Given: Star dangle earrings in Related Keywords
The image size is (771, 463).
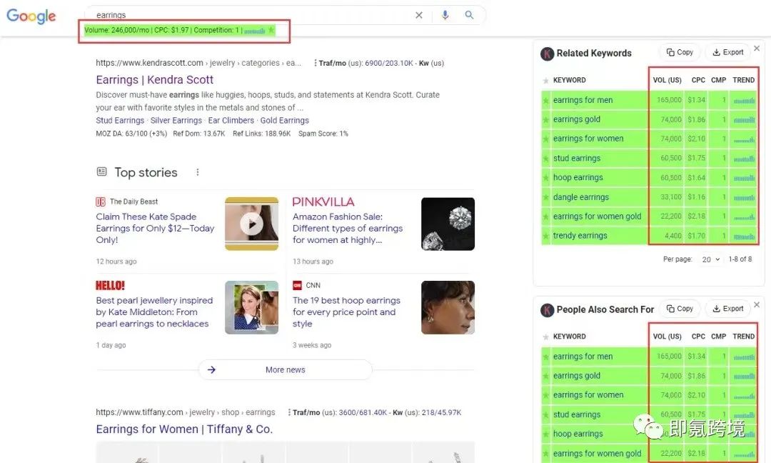Looking at the screenshot, I should tap(545, 197).
